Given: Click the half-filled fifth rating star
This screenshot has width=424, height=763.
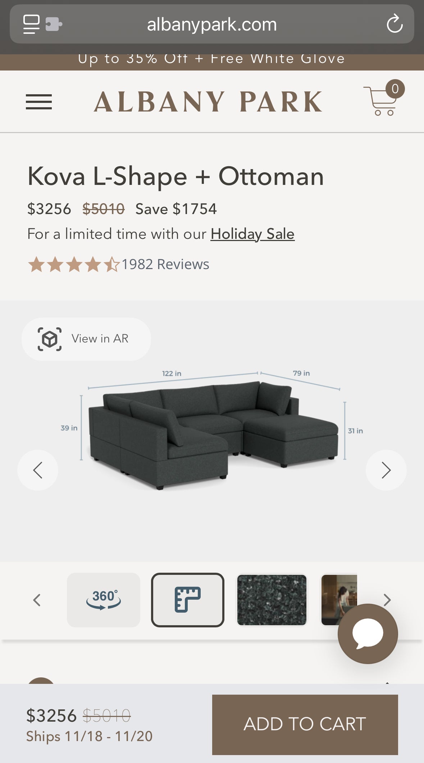Looking at the screenshot, I should click(111, 264).
